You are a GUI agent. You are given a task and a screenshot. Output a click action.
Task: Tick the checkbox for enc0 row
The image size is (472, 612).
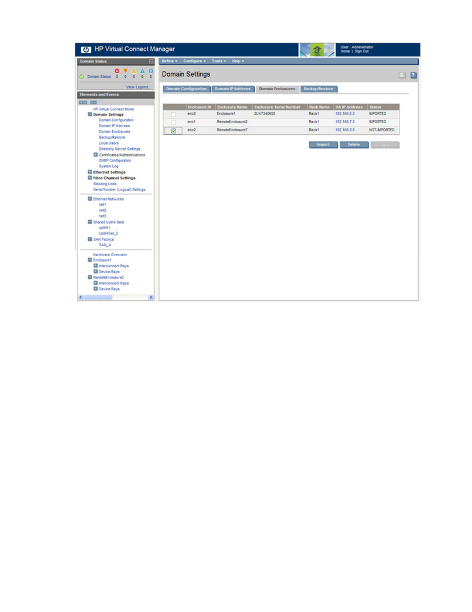[173, 114]
